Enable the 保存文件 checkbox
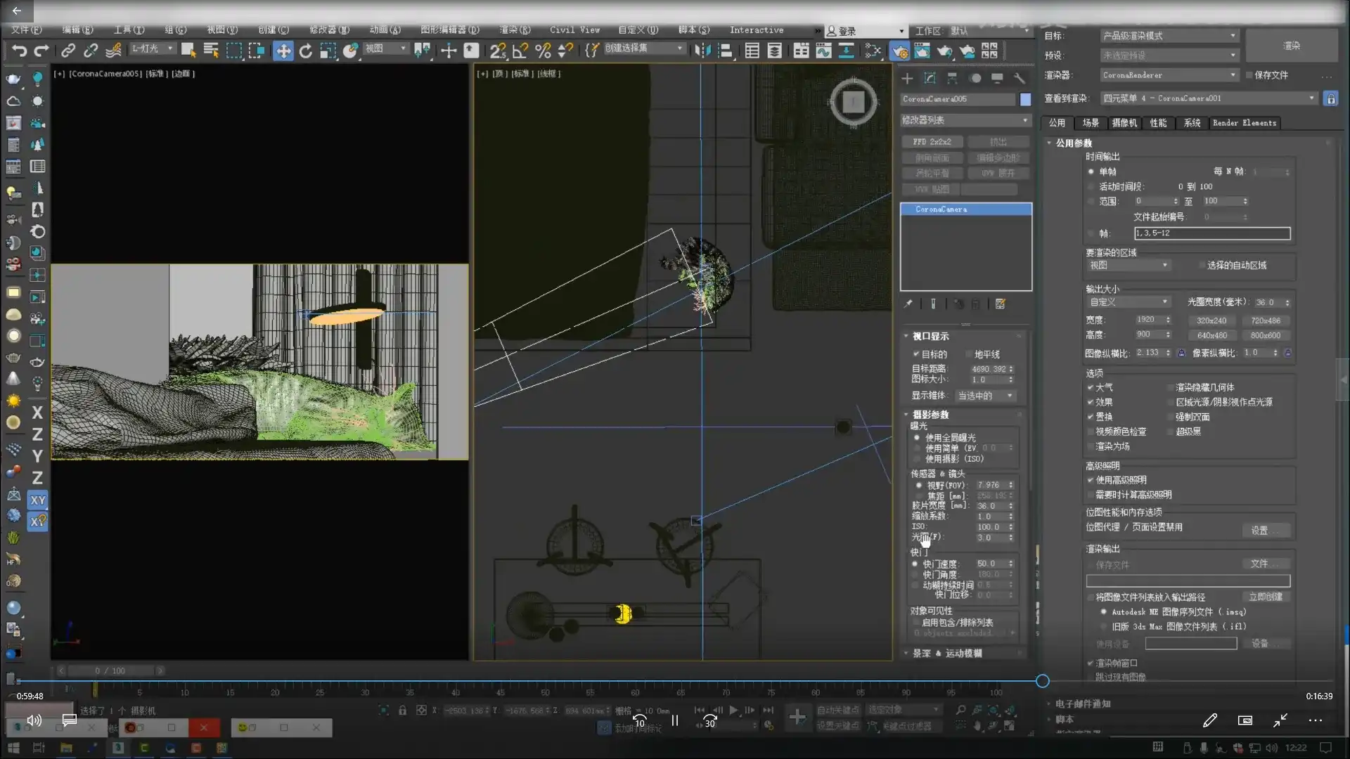This screenshot has height=759, width=1350. click(x=1249, y=75)
